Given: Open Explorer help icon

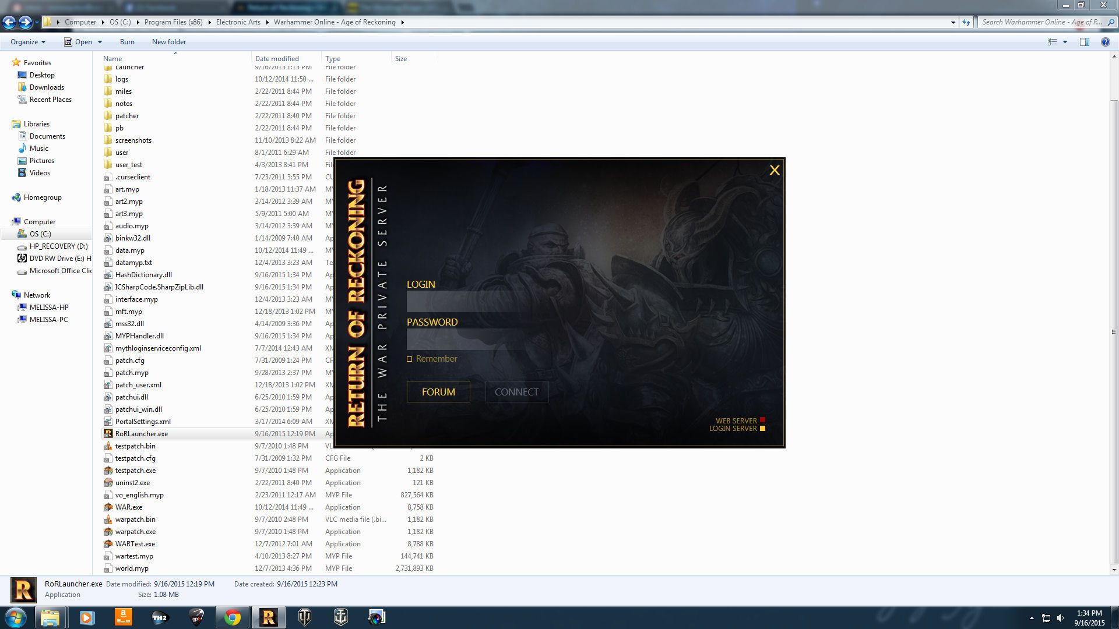Looking at the screenshot, I should click(x=1105, y=42).
